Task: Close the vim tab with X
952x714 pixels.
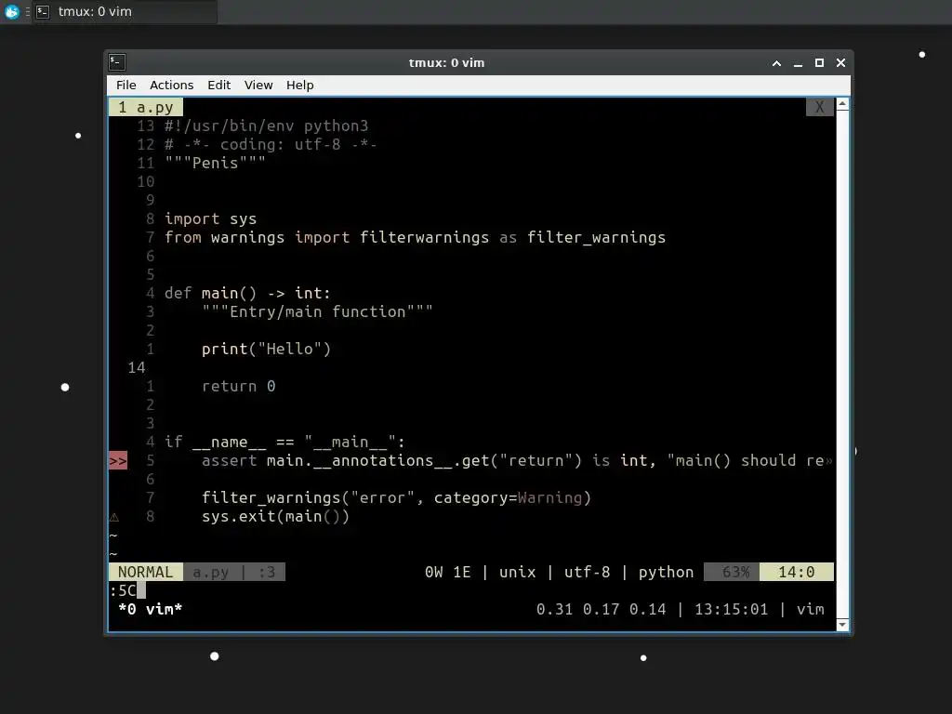Action: coord(819,108)
